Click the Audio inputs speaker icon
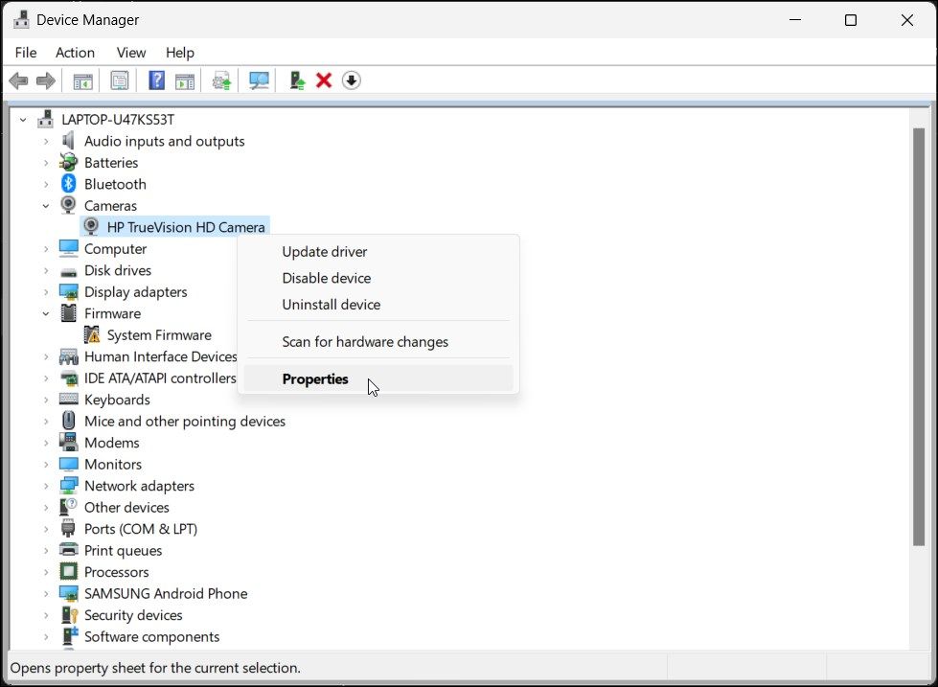938x687 pixels. [x=69, y=141]
